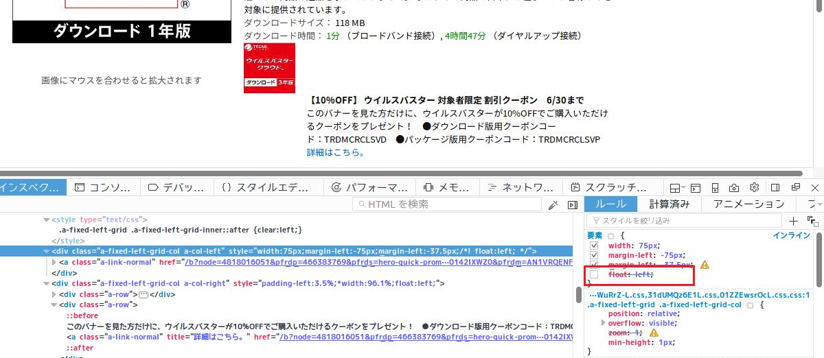Add a new style rule with plus icon

tap(793, 221)
